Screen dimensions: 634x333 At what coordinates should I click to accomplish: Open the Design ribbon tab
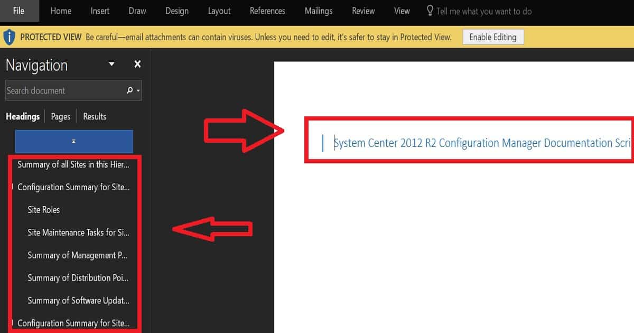coord(177,11)
